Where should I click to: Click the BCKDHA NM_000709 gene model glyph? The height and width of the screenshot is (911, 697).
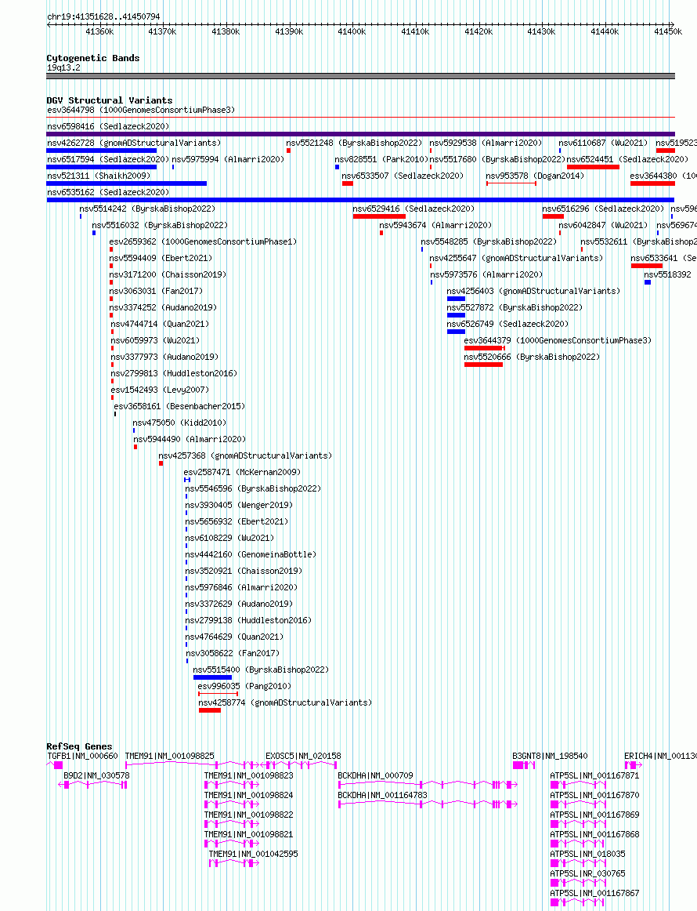(428, 785)
